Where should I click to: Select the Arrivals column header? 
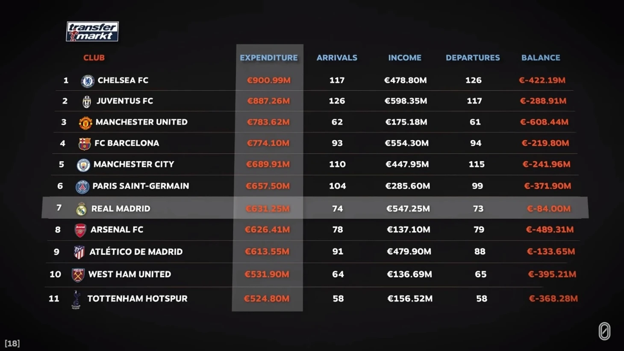coord(337,58)
